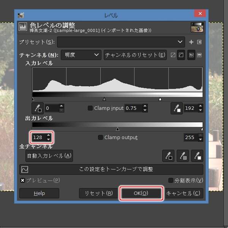
Task: Decrease high output 255 with down arrow
Action: [x=201, y=139]
